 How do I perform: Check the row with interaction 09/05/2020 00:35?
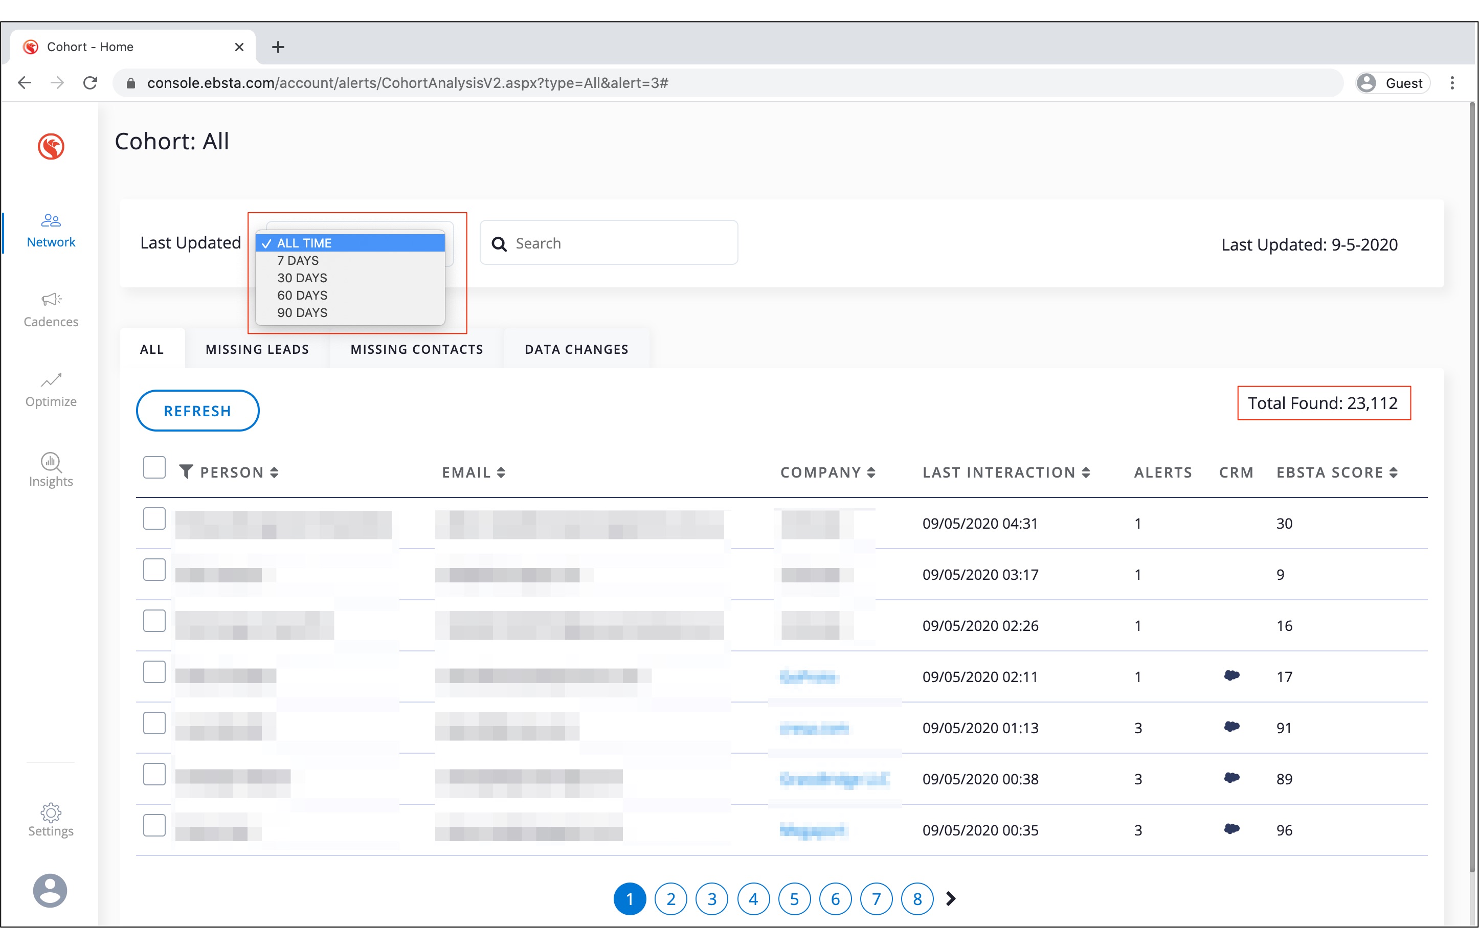click(154, 825)
